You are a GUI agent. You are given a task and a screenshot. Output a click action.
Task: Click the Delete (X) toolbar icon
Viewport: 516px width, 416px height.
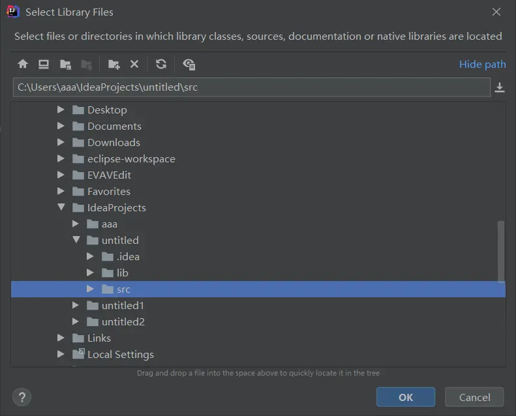(x=134, y=64)
